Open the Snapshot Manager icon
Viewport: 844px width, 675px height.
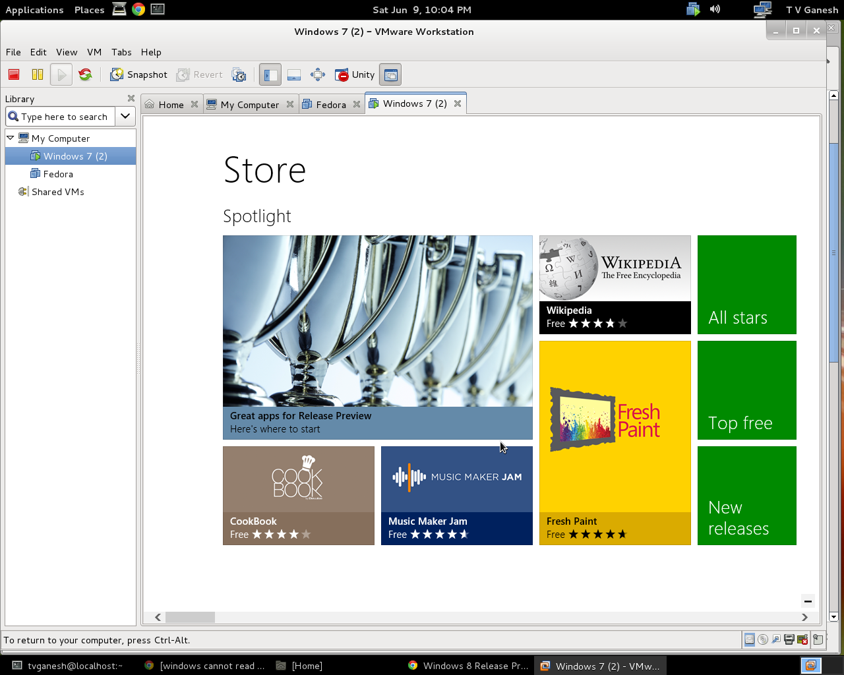coord(239,74)
